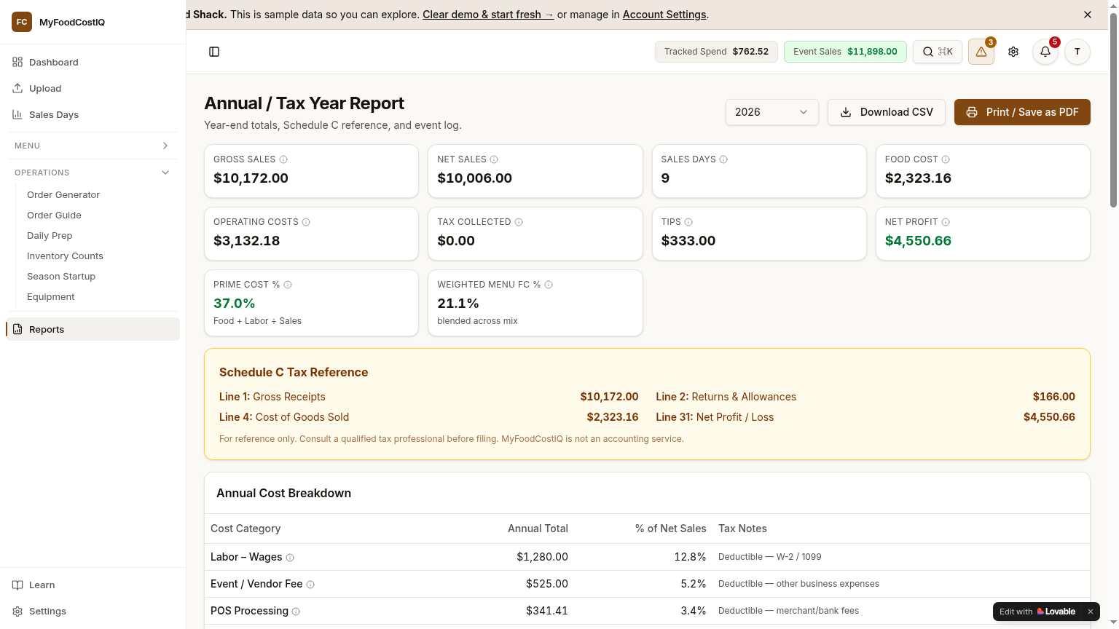Click the Tax Collected info icon
Screen dimensions: 1119x629
[x=519, y=222]
